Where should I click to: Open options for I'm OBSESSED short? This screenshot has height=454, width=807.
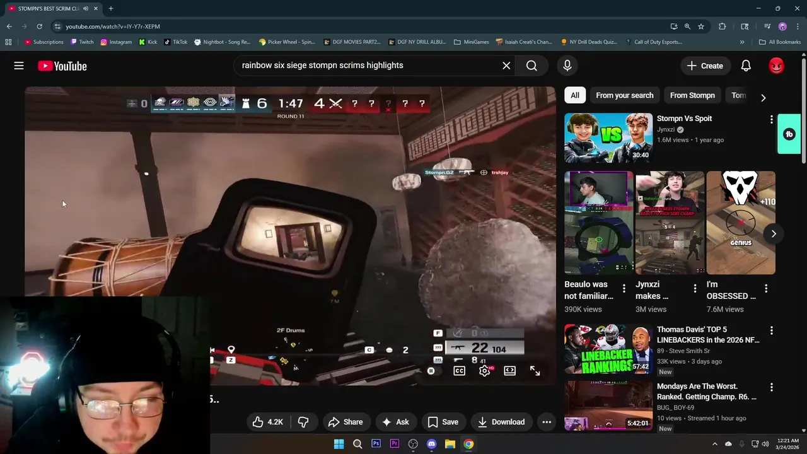coord(766,288)
